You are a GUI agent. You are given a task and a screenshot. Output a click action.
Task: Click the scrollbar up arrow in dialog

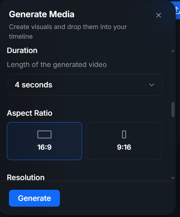[x=173, y=51]
